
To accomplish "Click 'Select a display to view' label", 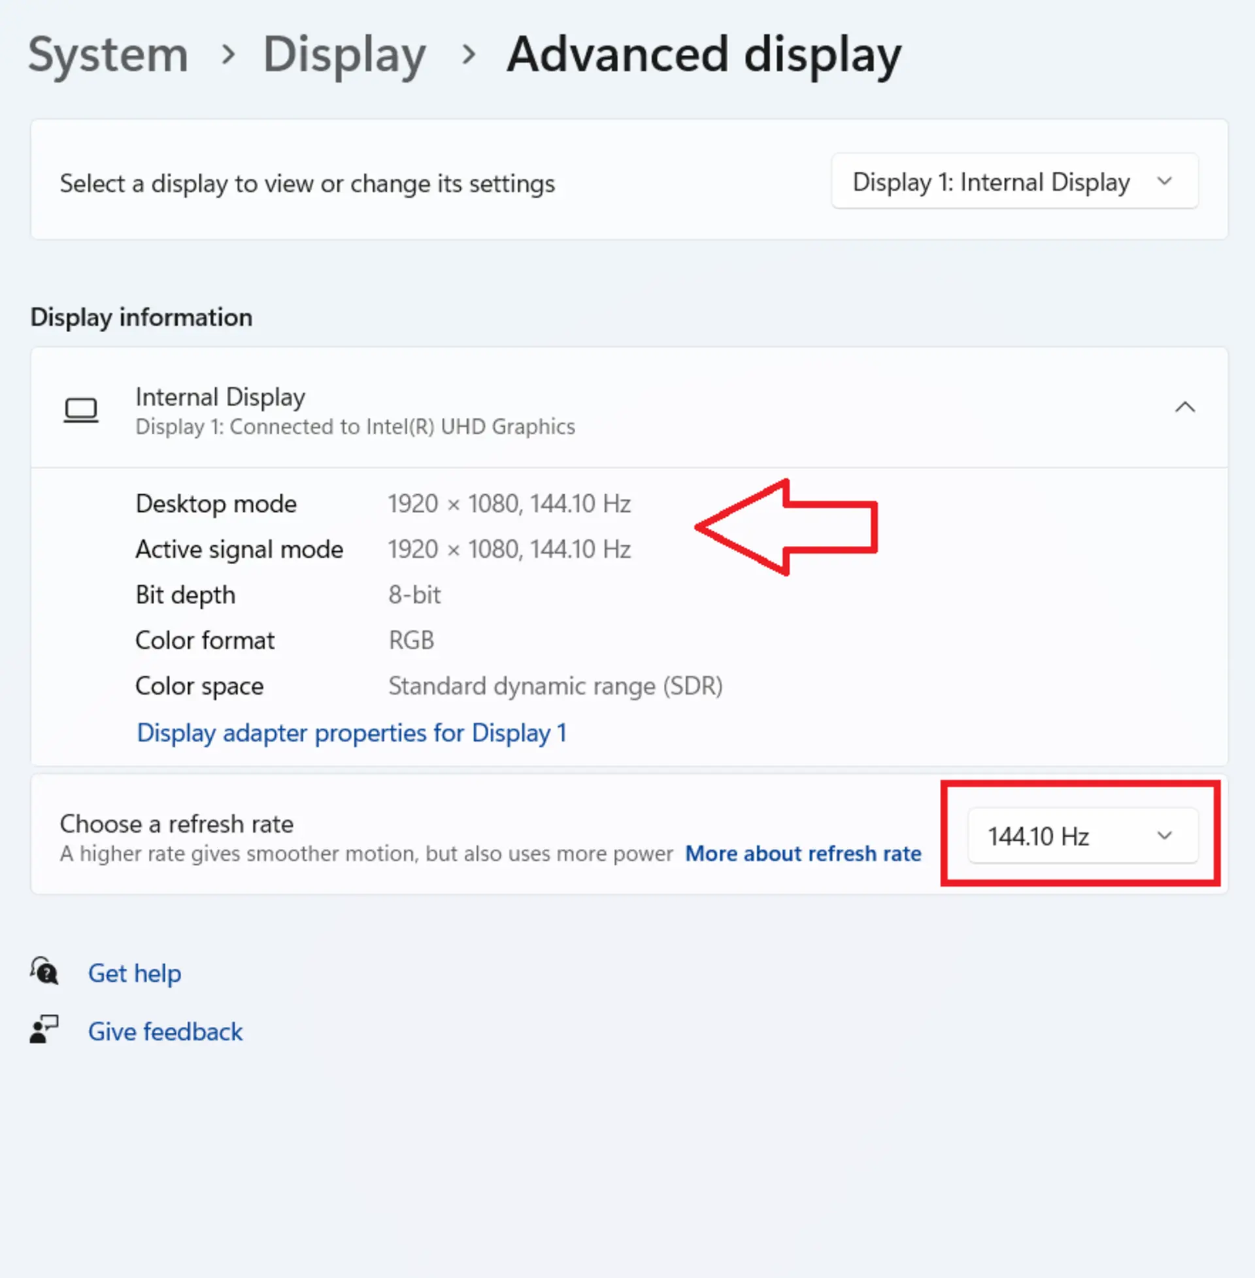I will coord(307,184).
